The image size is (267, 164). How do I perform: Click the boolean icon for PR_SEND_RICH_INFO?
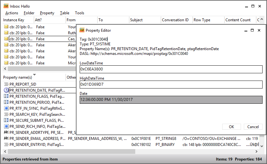point(6,126)
